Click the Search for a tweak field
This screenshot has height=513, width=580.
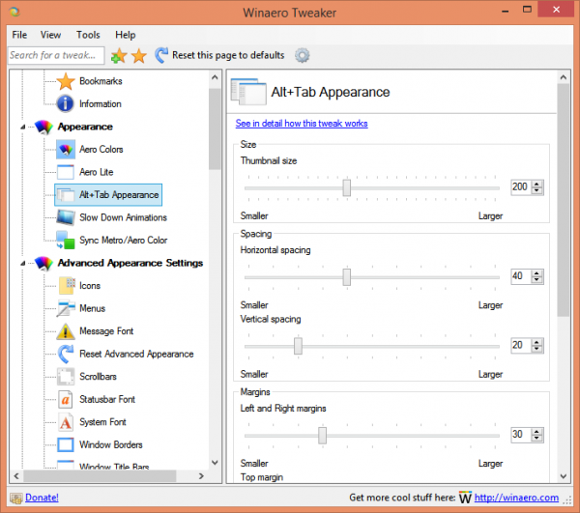click(x=56, y=55)
